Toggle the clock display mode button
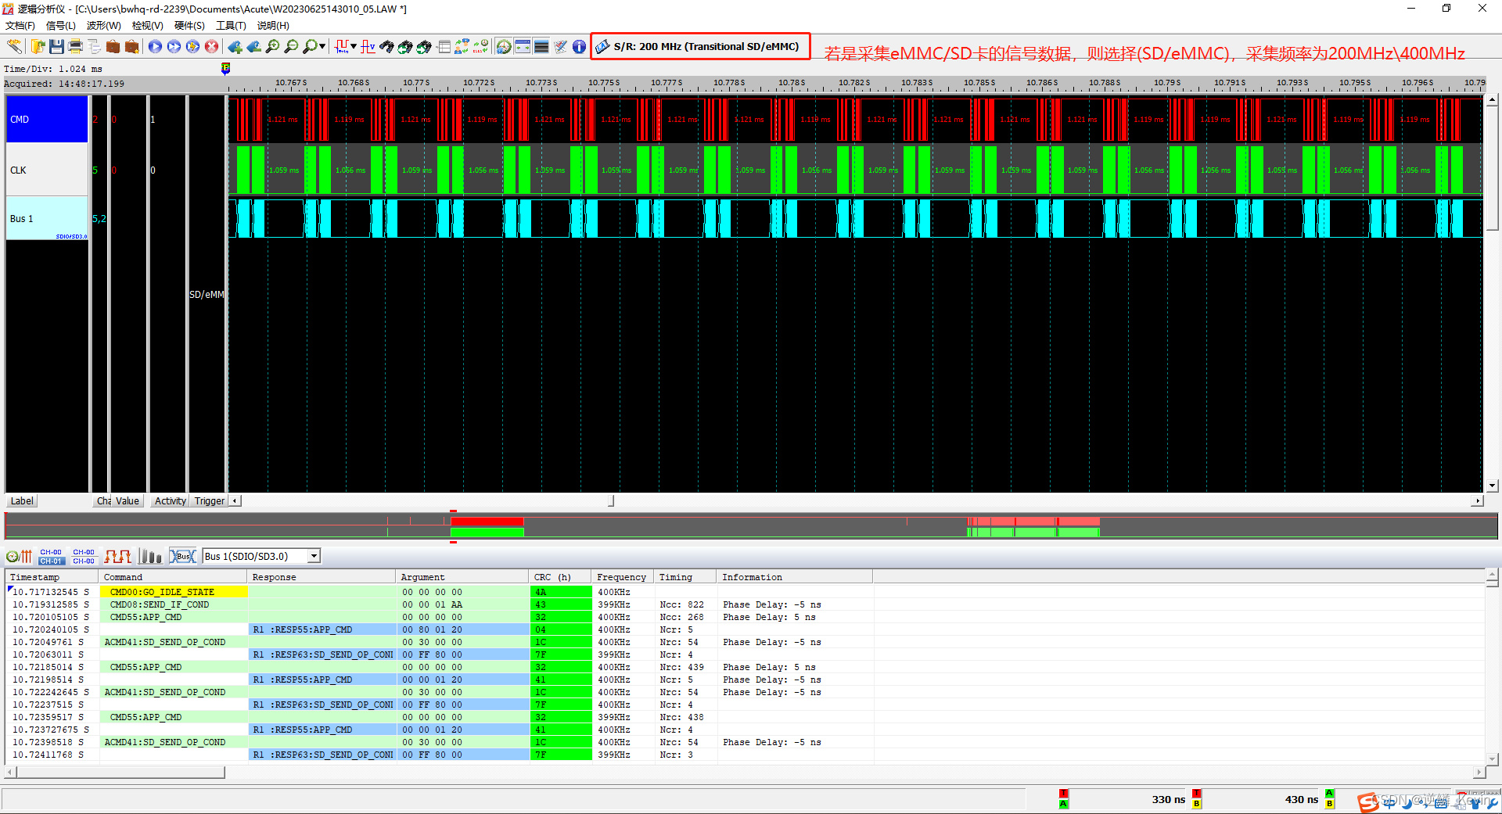The image size is (1502, 814). [504, 47]
